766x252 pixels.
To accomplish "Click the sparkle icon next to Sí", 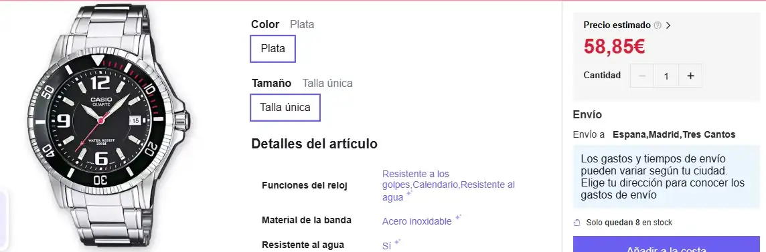I will click(x=398, y=242).
